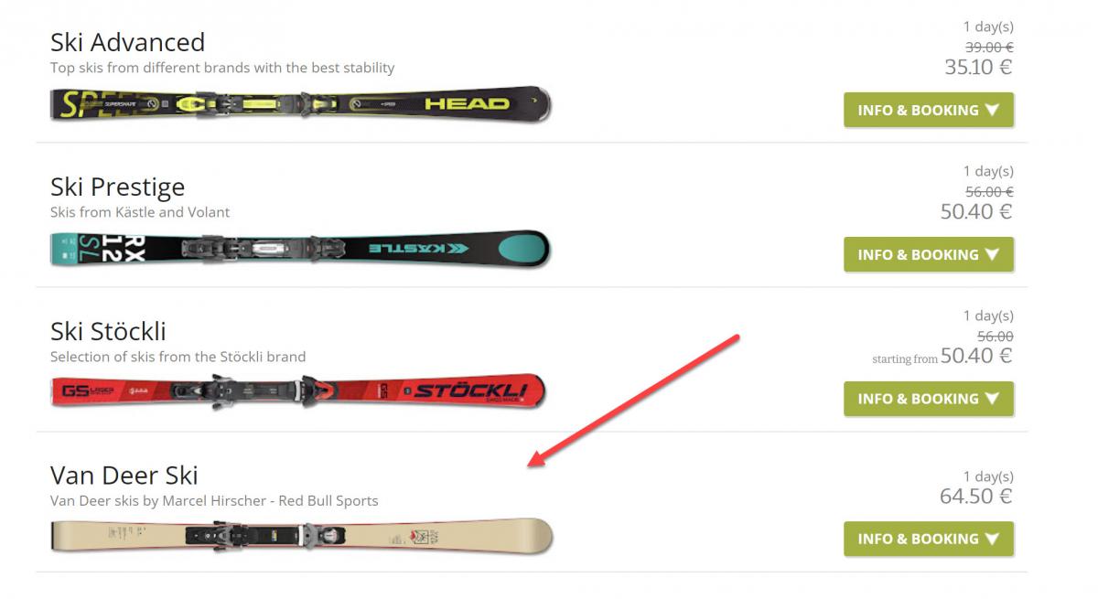Select the Ski Stöckli title
The width and height of the screenshot is (1098, 599).
pyautogui.click(x=108, y=330)
